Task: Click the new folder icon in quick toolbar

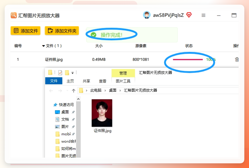Action: coord(67,73)
